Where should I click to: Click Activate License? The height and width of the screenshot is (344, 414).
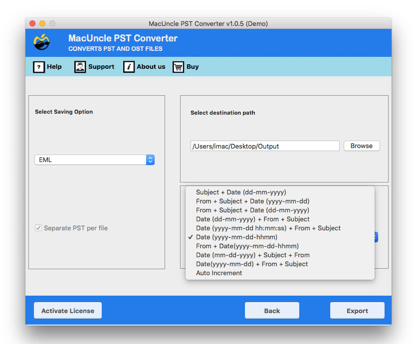click(67, 310)
